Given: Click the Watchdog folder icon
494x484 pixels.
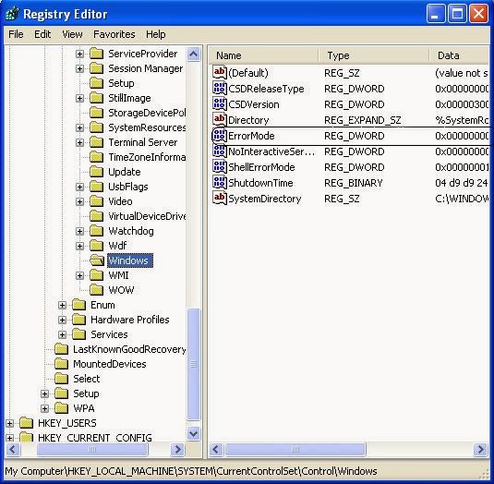Looking at the screenshot, I should coord(96,231).
